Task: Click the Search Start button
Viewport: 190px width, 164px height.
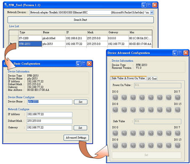Action: [x=81, y=20]
